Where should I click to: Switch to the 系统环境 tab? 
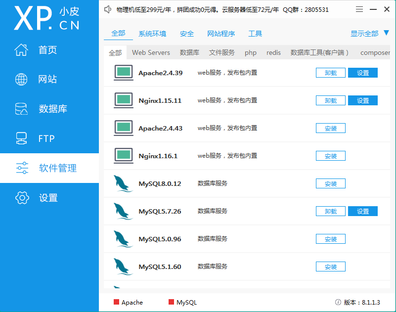pos(152,34)
